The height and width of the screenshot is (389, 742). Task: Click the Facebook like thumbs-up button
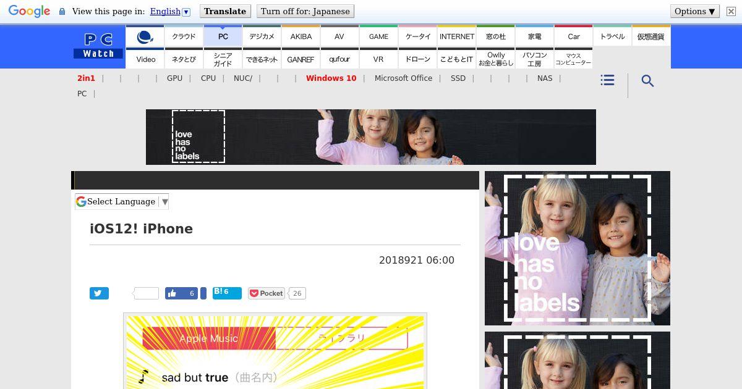(181, 293)
